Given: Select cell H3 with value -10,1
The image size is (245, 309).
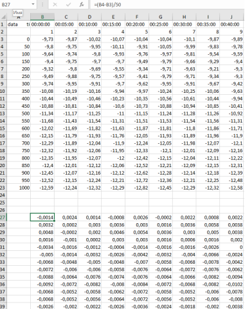Looking at the screenshot, I should [185, 39].
